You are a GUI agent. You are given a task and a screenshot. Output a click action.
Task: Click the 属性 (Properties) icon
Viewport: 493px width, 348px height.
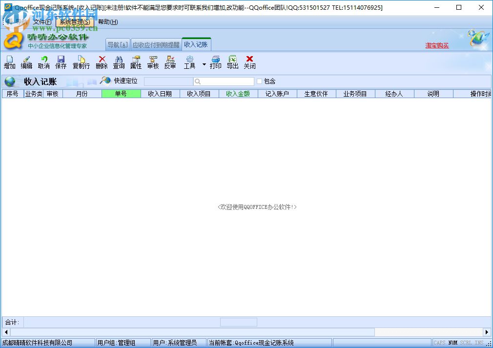pyautogui.click(x=136, y=62)
